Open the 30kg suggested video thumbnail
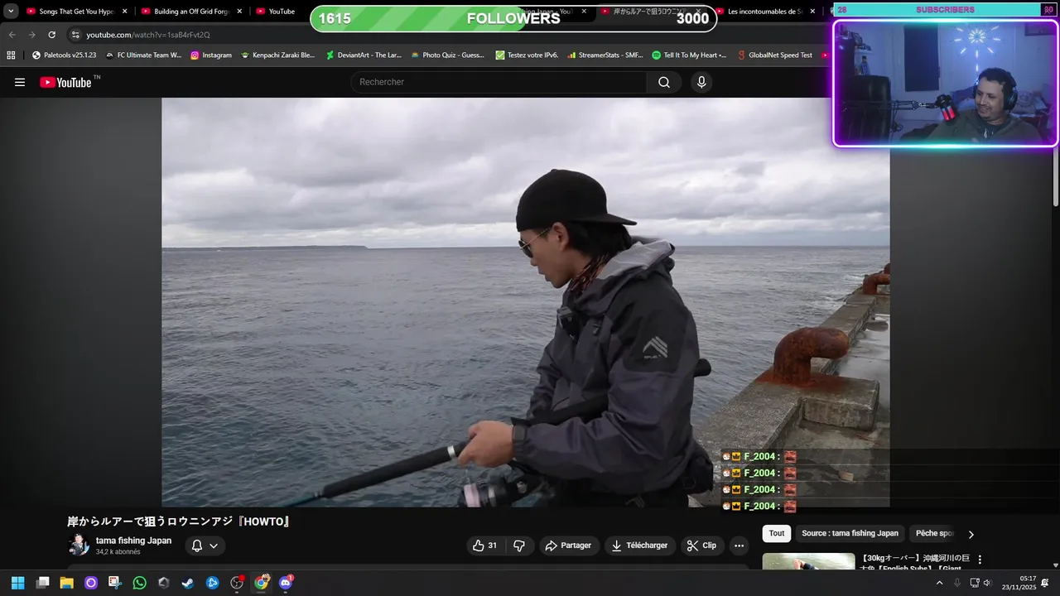 pyautogui.click(x=808, y=561)
